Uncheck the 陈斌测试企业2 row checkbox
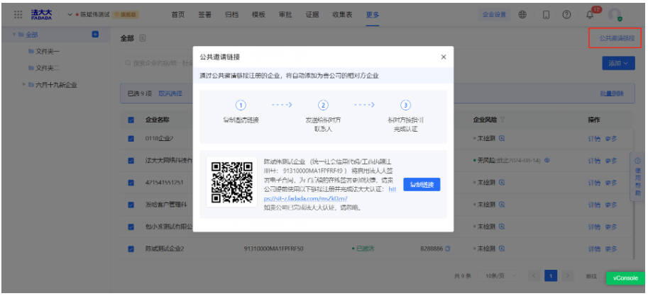The height and width of the screenshot is (296, 648). point(131,249)
